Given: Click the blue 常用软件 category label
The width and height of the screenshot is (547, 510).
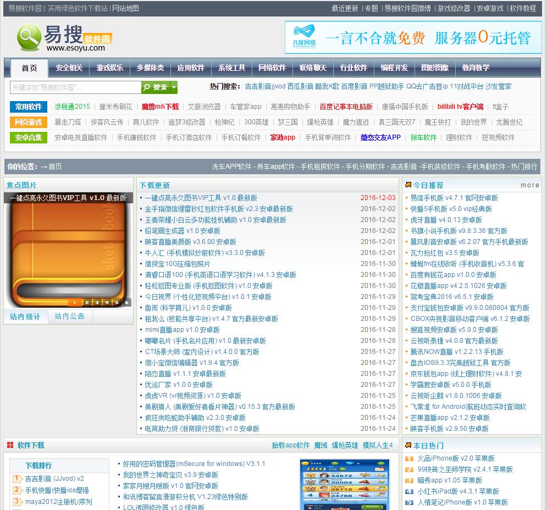Looking at the screenshot, I should coord(29,107).
